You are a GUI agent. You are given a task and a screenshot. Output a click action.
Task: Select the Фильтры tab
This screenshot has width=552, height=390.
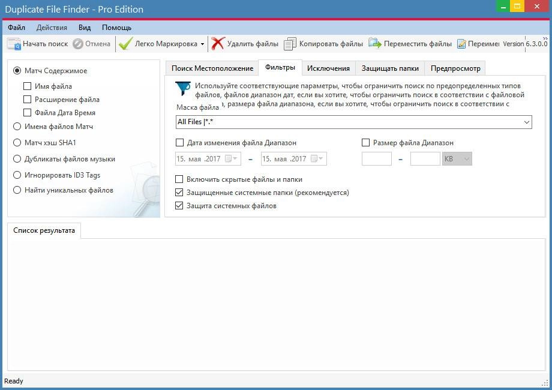280,67
